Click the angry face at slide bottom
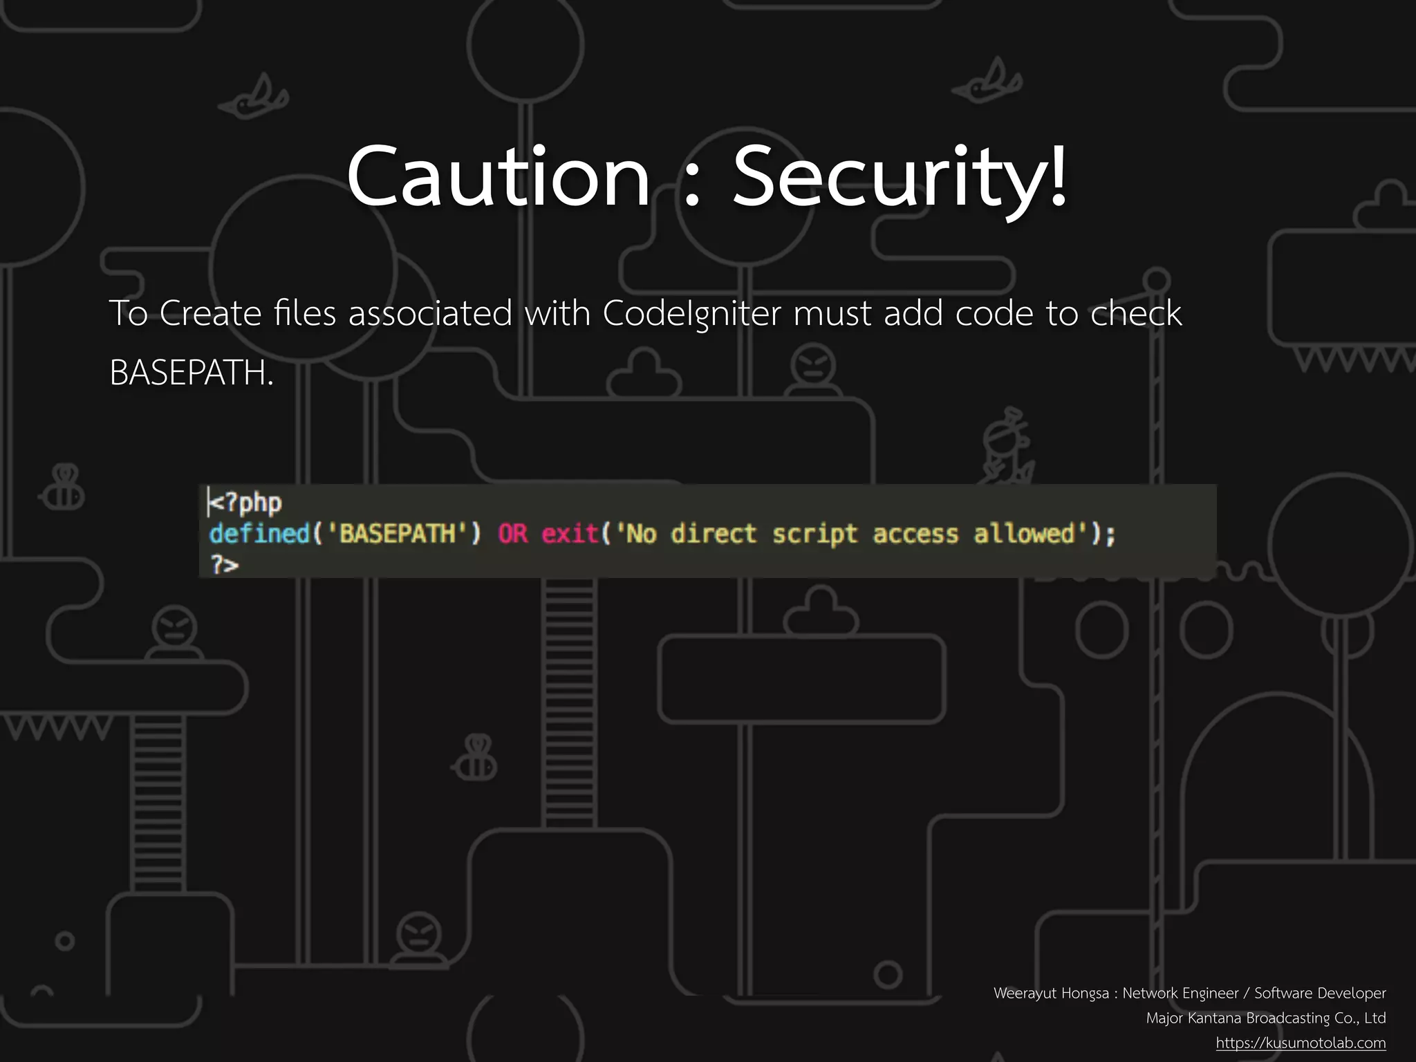The height and width of the screenshot is (1062, 1416). click(x=418, y=935)
